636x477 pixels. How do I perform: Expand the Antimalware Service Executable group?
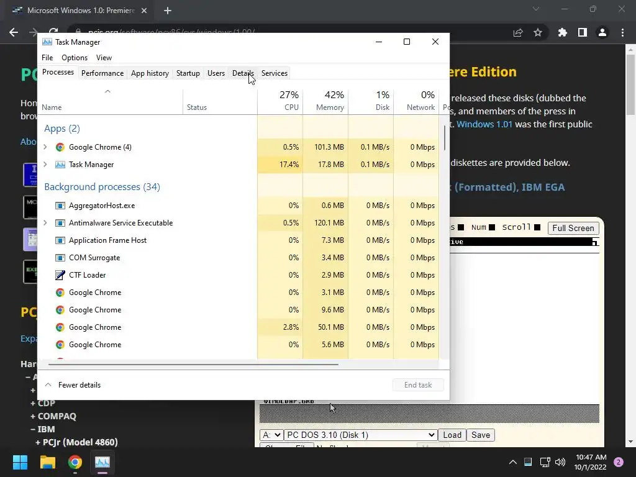click(45, 223)
